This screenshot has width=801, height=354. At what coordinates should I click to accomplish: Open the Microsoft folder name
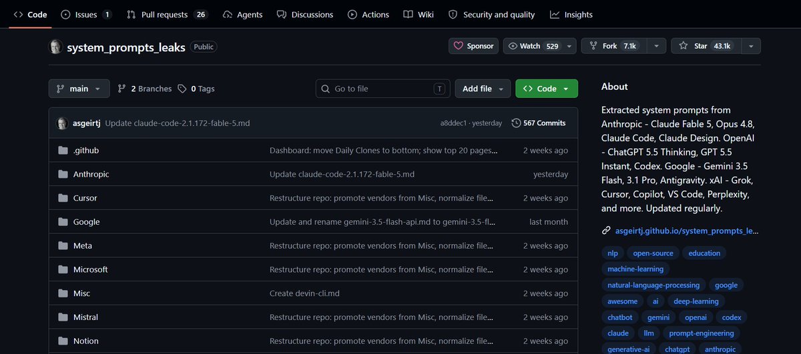click(x=91, y=270)
